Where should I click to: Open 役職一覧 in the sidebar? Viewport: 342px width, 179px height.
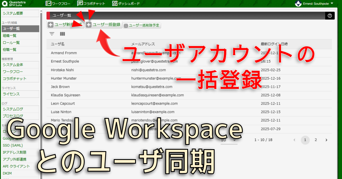coord(20,49)
